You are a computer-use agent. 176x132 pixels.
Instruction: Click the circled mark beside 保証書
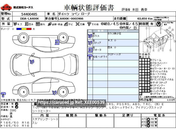17,104
